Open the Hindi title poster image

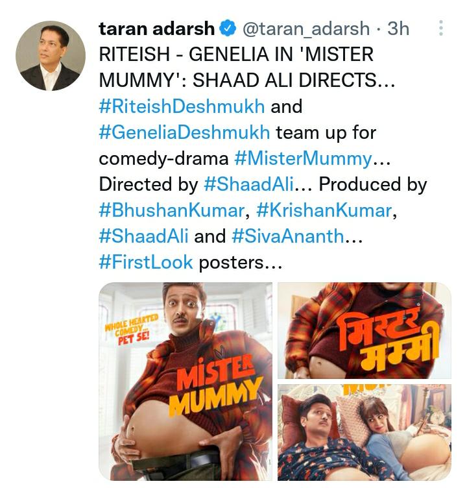point(365,330)
